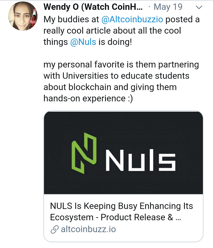Visit the @Altcoinbuzzio mention
Image resolution: width=213 pixels, height=248 pixels.
coord(132,19)
